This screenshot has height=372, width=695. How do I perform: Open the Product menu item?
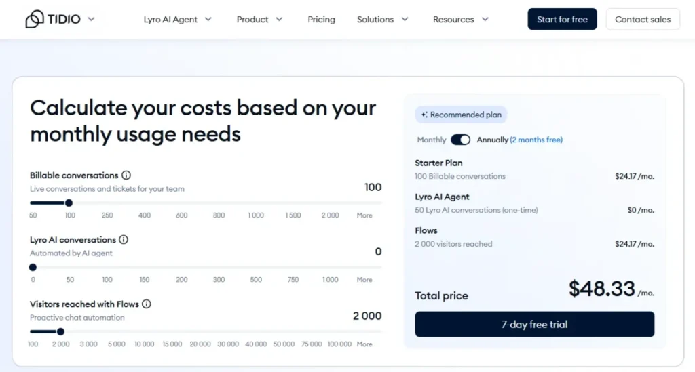coord(252,20)
